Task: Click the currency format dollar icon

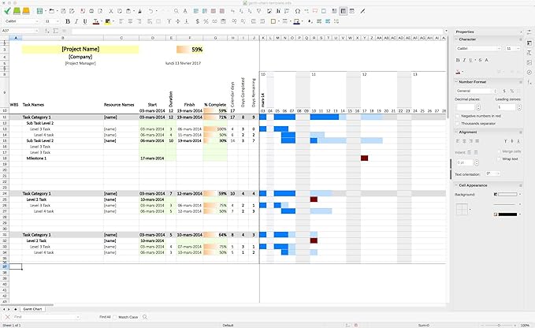Action: [x=197, y=21]
